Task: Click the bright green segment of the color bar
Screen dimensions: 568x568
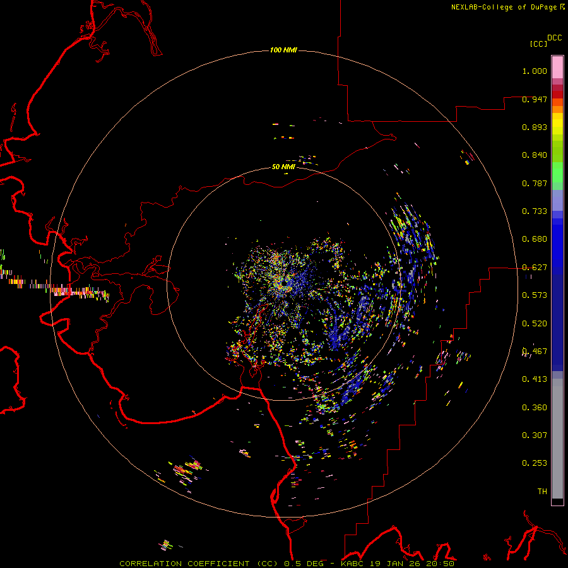Action: point(557,172)
